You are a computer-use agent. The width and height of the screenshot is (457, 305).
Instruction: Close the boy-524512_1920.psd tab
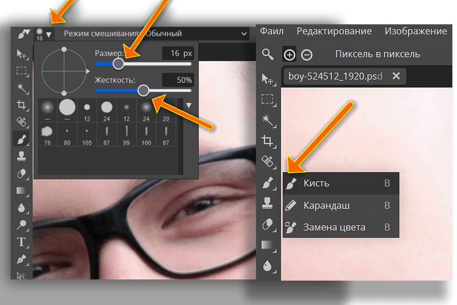[x=396, y=76]
